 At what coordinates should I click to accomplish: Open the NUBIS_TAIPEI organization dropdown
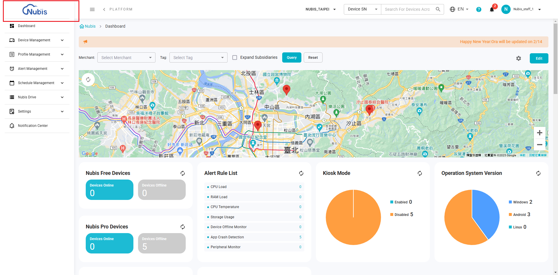click(321, 9)
